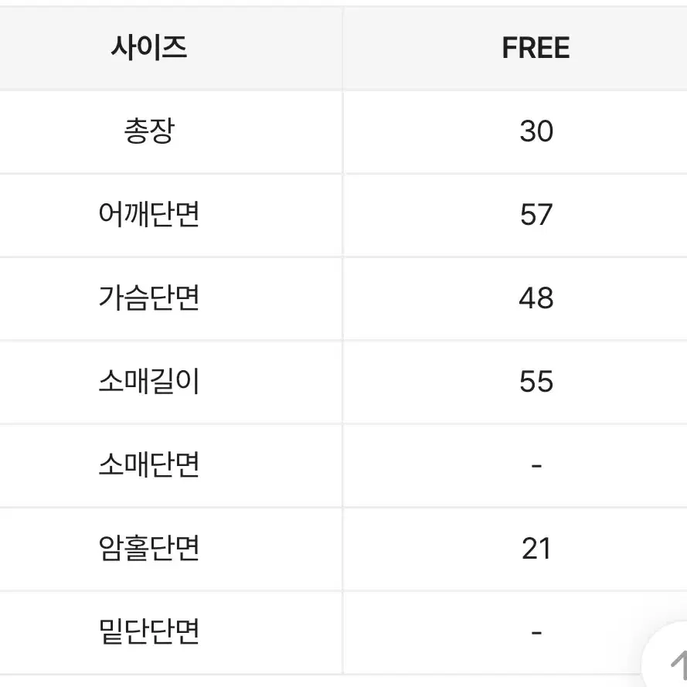
Task: Click the 소매단면 row label
Action: tap(149, 465)
